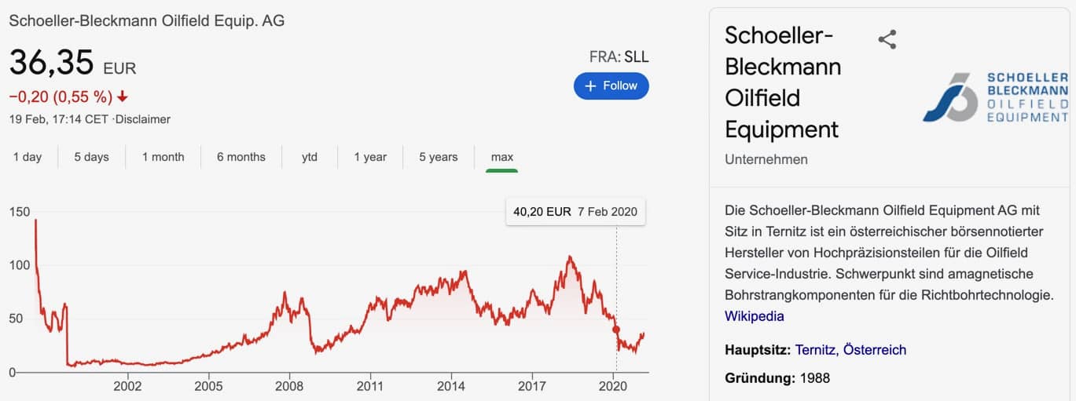Open Ternitz, Österreich headquarters link

coord(851,350)
